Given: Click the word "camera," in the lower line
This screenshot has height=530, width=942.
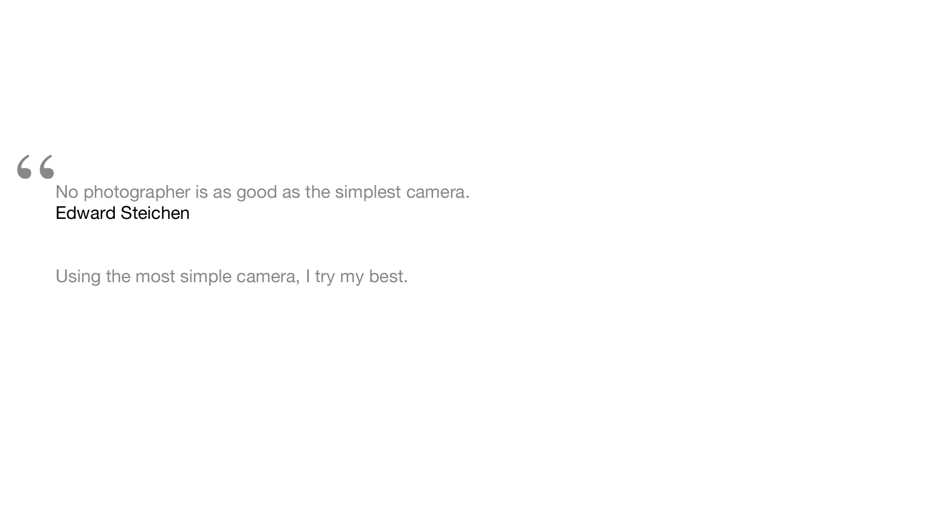Looking at the screenshot, I should pyautogui.click(x=268, y=277).
